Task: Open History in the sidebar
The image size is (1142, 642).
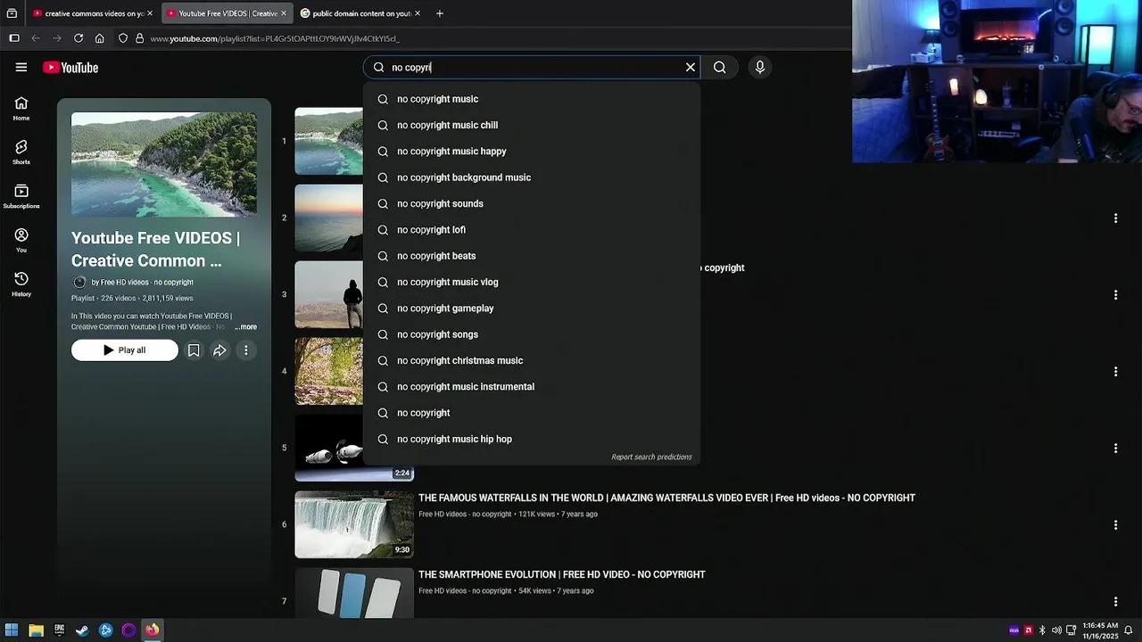Action: pyautogui.click(x=21, y=284)
